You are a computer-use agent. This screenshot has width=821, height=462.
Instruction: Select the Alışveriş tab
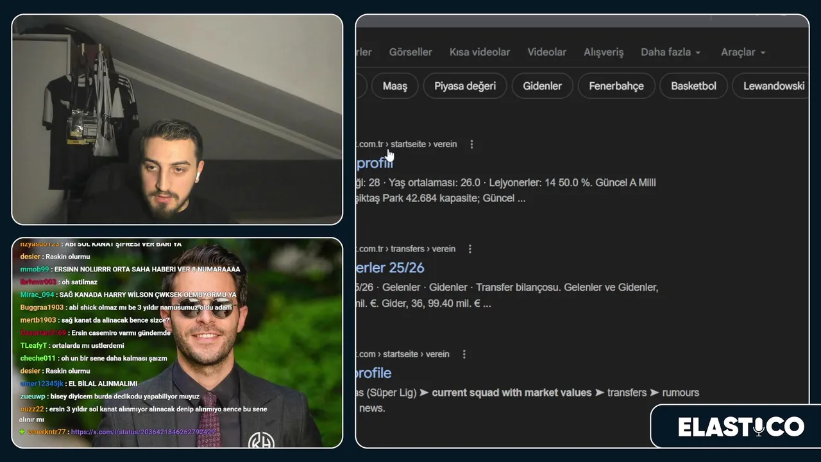click(604, 52)
